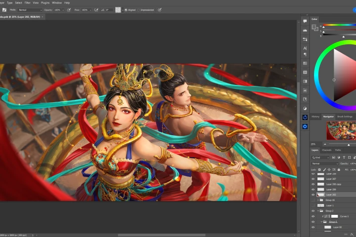The image size is (356, 237).
Task: Open the Learn panel icon
Action: (x=305, y=99)
